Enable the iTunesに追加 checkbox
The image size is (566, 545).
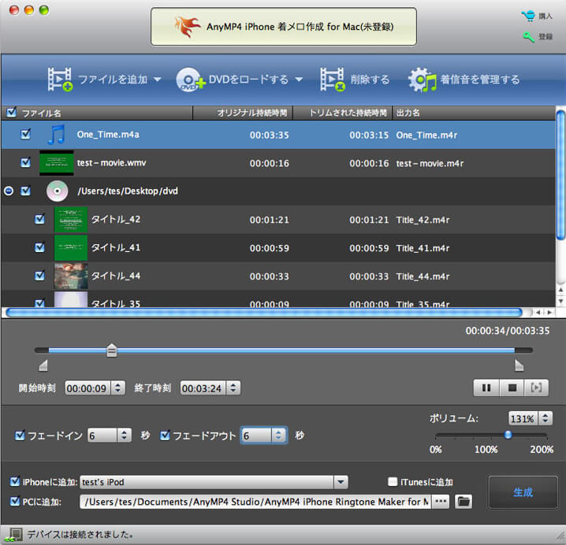[393, 481]
